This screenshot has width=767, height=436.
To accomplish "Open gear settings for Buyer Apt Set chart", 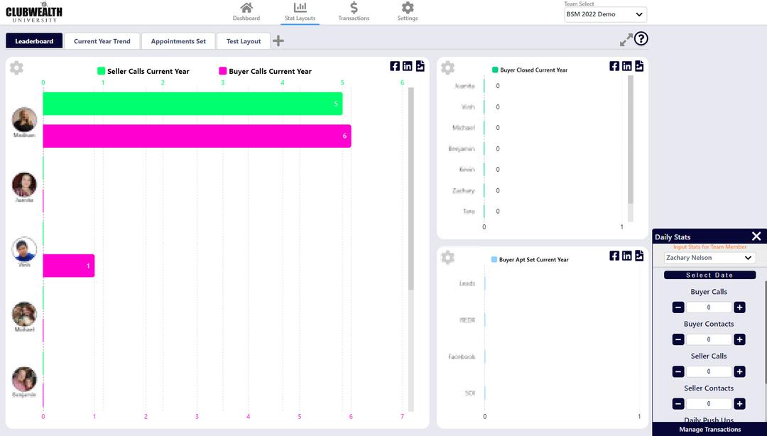I will [x=447, y=257].
